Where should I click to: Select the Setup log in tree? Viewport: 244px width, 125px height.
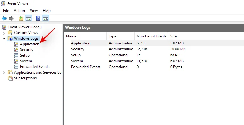click(x=25, y=55)
